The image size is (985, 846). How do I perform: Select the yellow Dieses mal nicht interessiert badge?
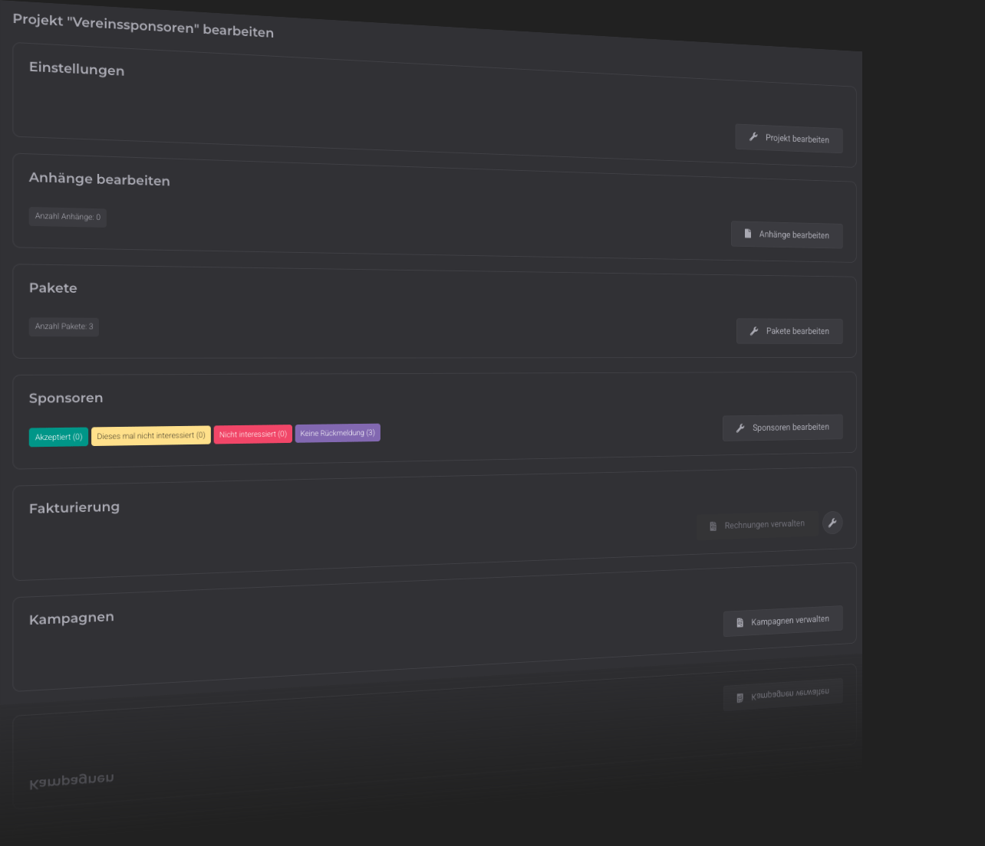[150, 435]
